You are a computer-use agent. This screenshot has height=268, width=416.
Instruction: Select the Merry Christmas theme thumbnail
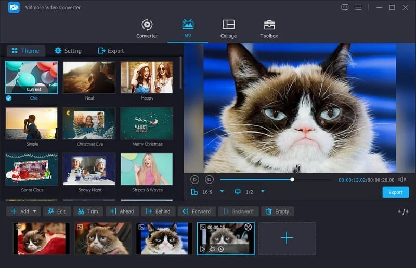147,124
